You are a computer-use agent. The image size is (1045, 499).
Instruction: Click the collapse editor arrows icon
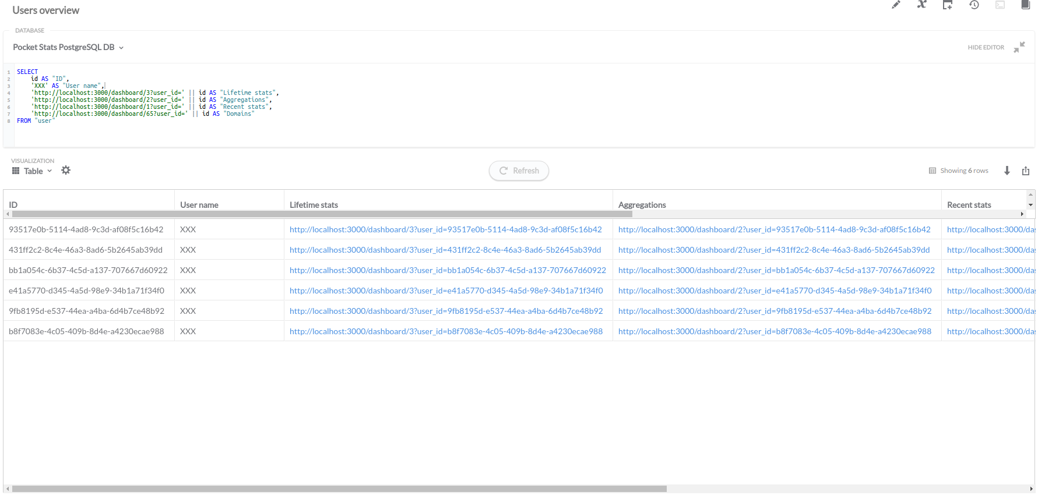(1019, 47)
